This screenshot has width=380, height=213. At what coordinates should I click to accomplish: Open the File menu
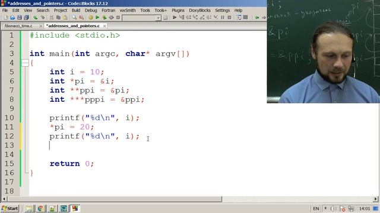pyautogui.click(x=5, y=11)
